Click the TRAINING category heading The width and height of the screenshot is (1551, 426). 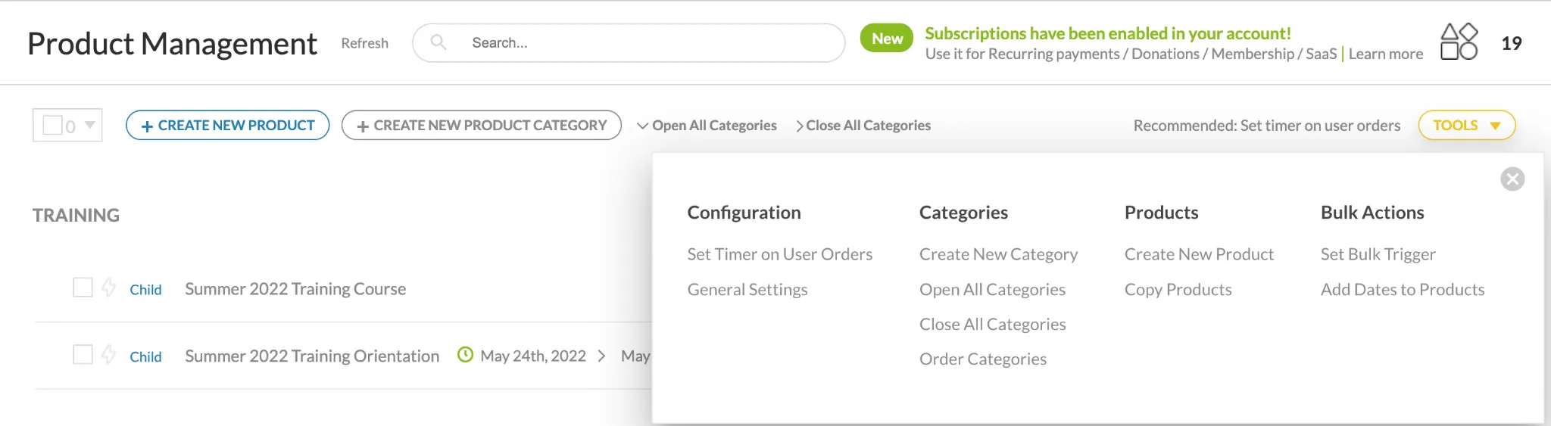[76, 216]
